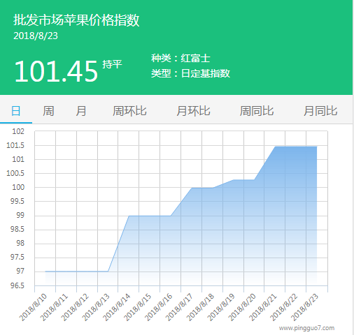Select the 日 daily tab
The width and height of the screenshot is (354, 335).
16,111
